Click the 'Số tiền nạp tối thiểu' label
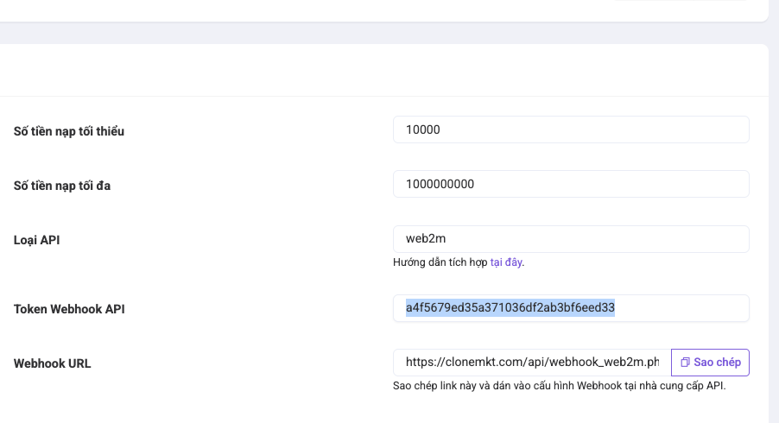Image resolution: width=779 pixels, height=423 pixels. [69, 131]
